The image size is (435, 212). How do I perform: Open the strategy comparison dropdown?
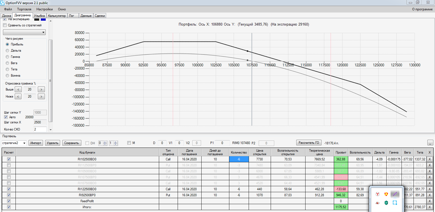[24, 32]
